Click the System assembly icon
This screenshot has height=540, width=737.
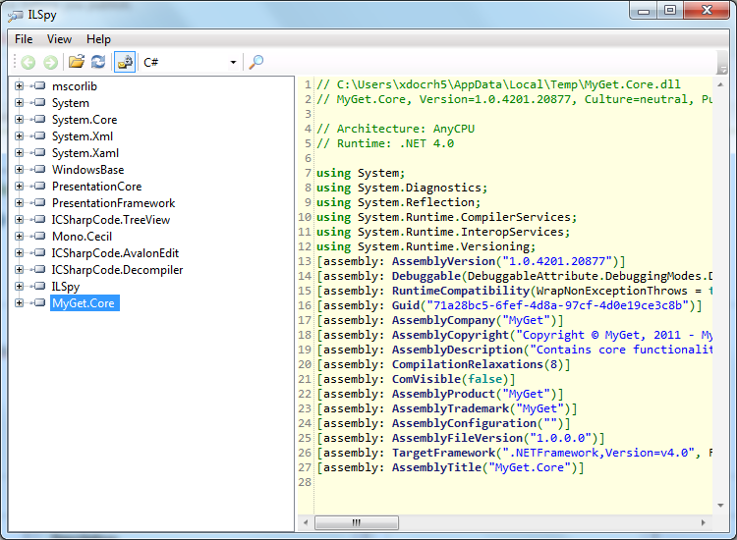pos(38,103)
